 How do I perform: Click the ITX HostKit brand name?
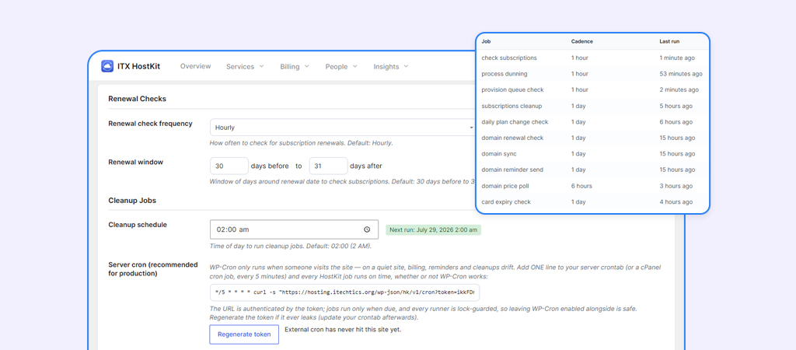pyautogui.click(x=138, y=67)
